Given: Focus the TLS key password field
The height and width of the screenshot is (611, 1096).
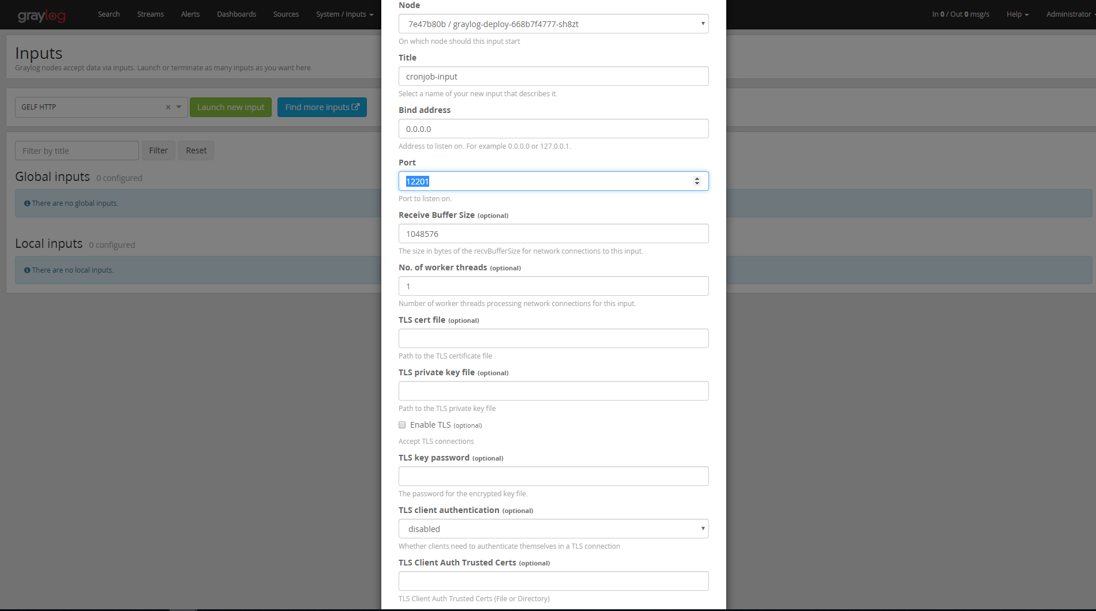Looking at the screenshot, I should coord(553,476).
